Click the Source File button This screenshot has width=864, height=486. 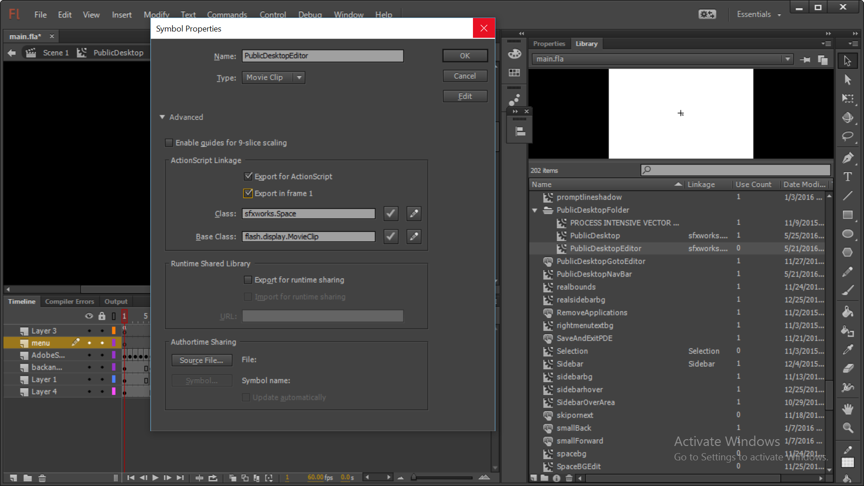tap(201, 360)
